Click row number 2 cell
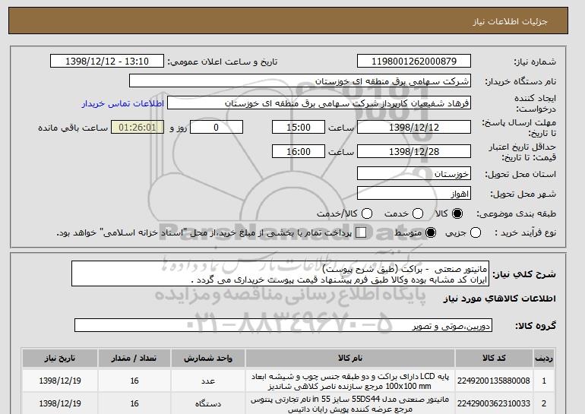The height and width of the screenshot is (414, 585). 544,403
